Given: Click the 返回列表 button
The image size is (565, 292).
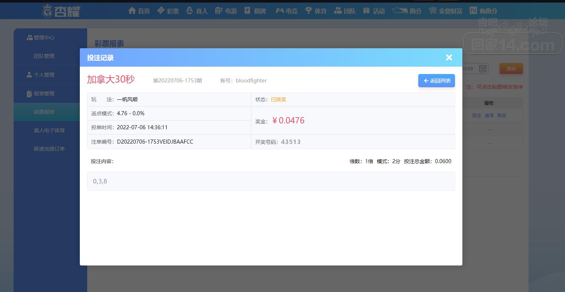Looking at the screenshot, I should pos(437,81).
